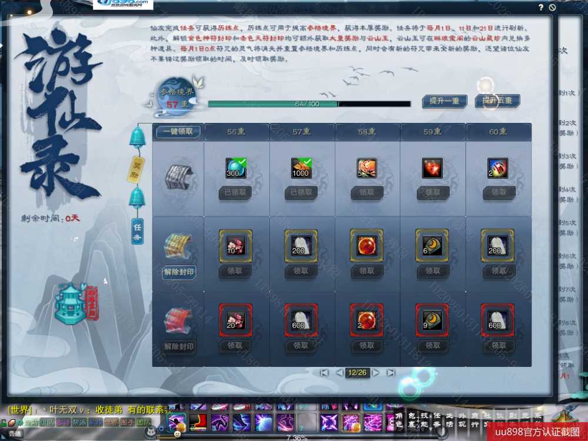Go to the next reward page
Viewport: 588px width, 441px height.
375,373
